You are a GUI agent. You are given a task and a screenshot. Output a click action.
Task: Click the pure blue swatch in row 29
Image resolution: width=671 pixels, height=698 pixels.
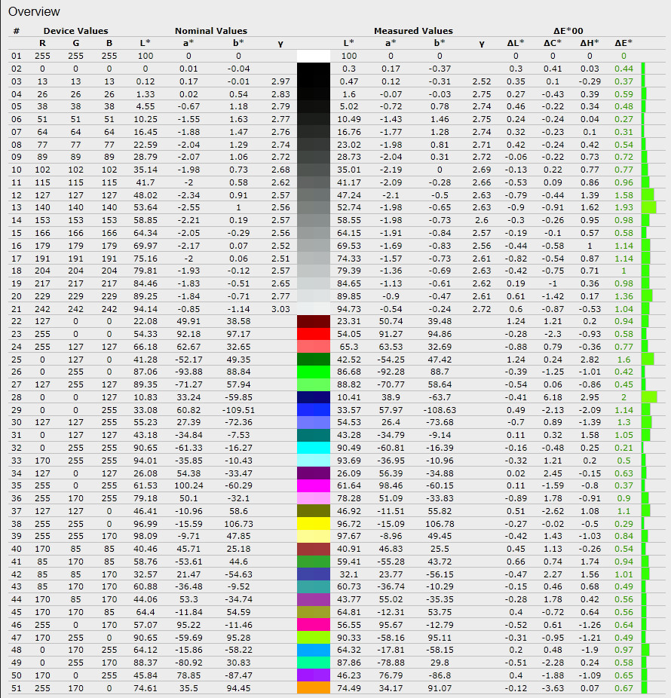point(314,410)
